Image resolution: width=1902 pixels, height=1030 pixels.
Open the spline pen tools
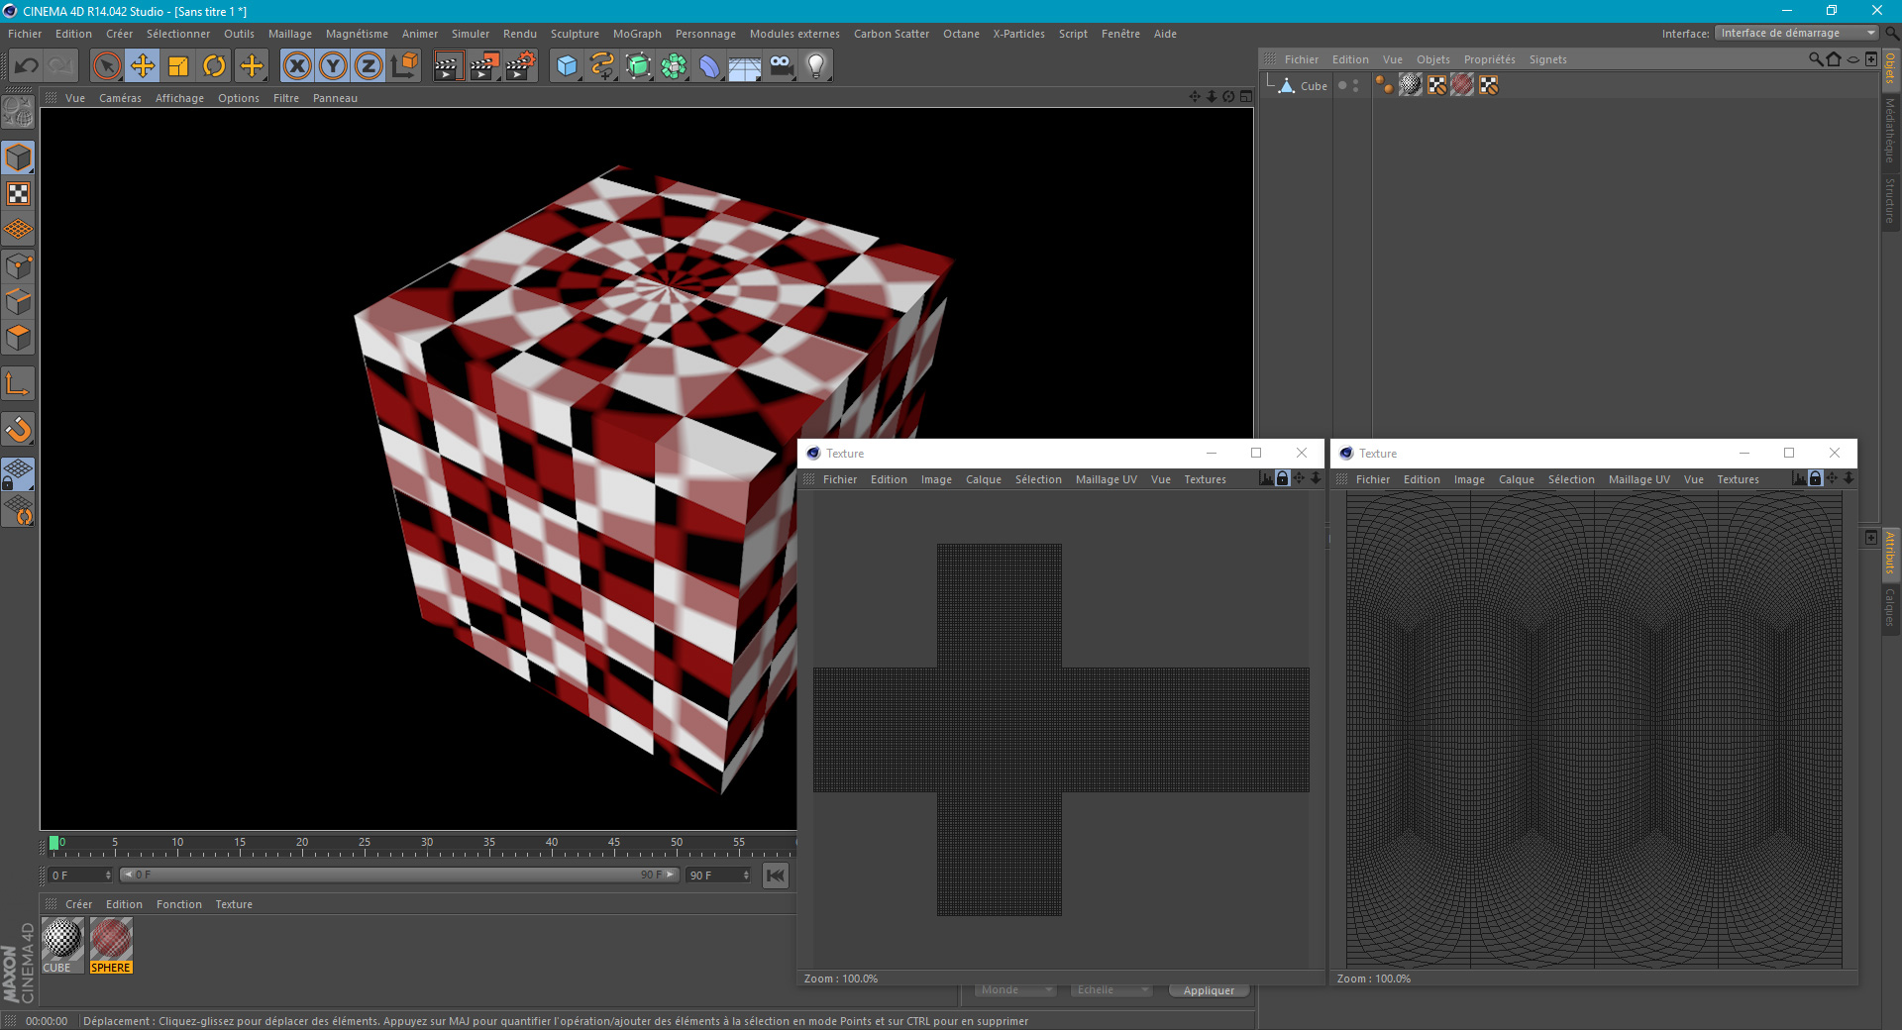pos(602,66)
